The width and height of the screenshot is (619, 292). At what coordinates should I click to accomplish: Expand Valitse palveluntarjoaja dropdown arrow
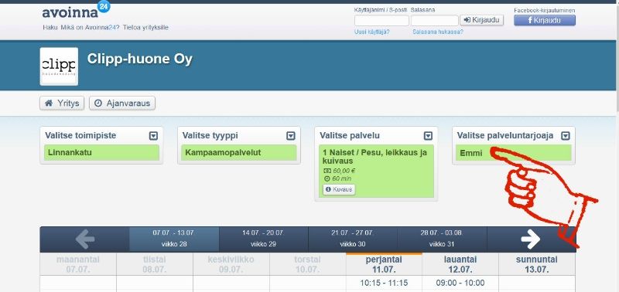tap(566, 136)
